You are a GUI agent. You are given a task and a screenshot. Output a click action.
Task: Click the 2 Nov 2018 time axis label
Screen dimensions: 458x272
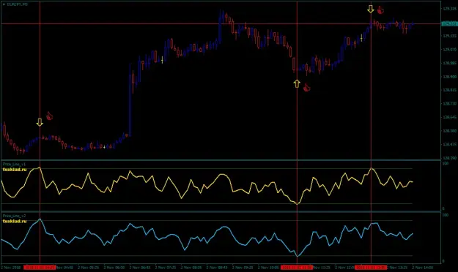tap(11, 268)
